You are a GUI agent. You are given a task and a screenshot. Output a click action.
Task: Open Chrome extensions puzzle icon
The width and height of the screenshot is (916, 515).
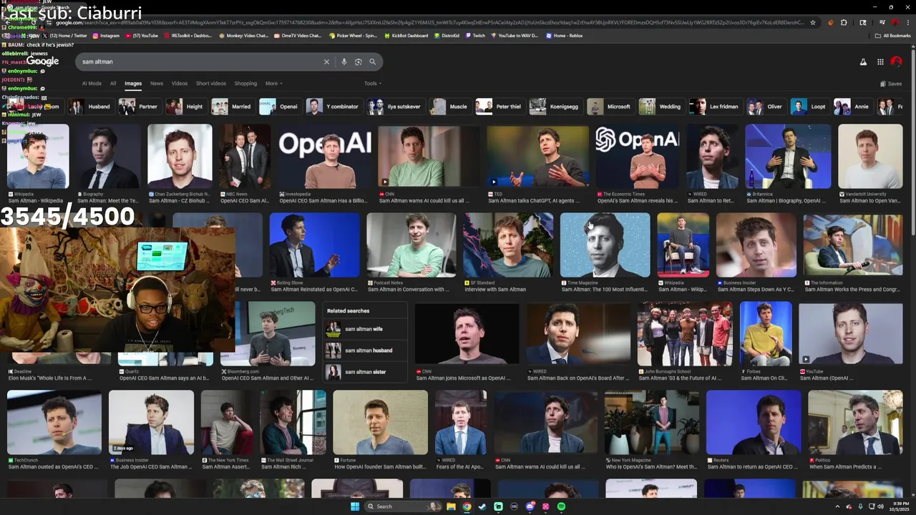(x=844, y=22)
